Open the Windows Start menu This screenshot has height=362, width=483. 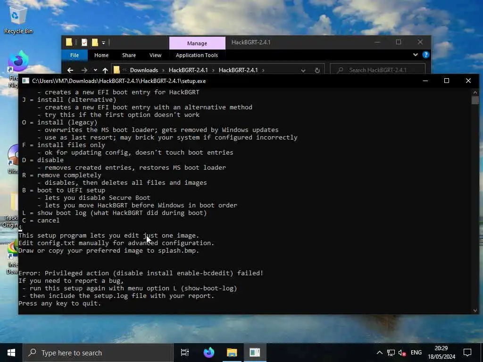[11, 353]
